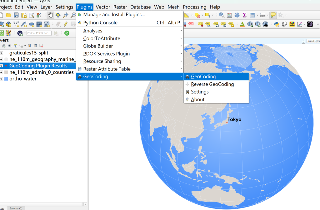The width and height of the screenshot is (320, 210).
Task: Open the Vector menu
Action: 103,7
